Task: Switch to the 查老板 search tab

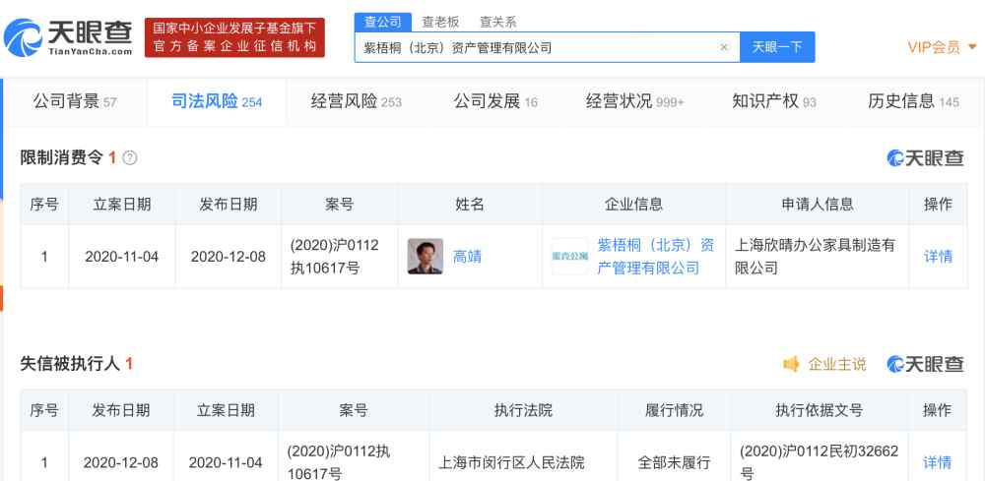Action: click(x=440, y=22)
